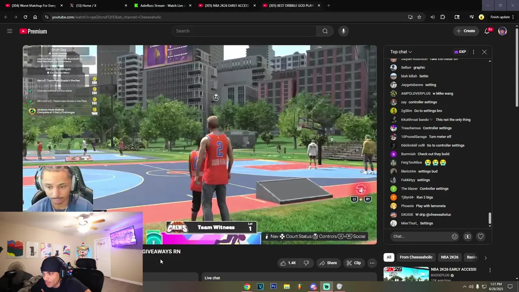519x292 pixels.
Task: Navigate back in the browser
Action: [6, 17]
